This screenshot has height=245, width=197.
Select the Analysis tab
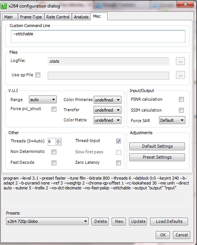coord(81,17)
